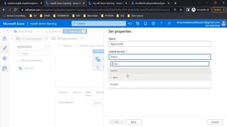
Task: Bookmark this page with star icon
Action: coord(181,10)
